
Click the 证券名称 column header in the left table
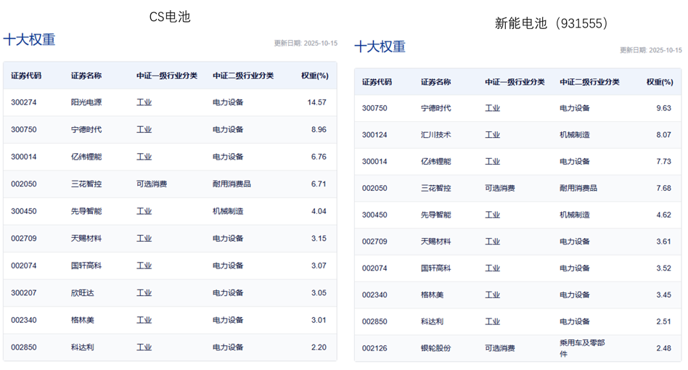[86, 75]
